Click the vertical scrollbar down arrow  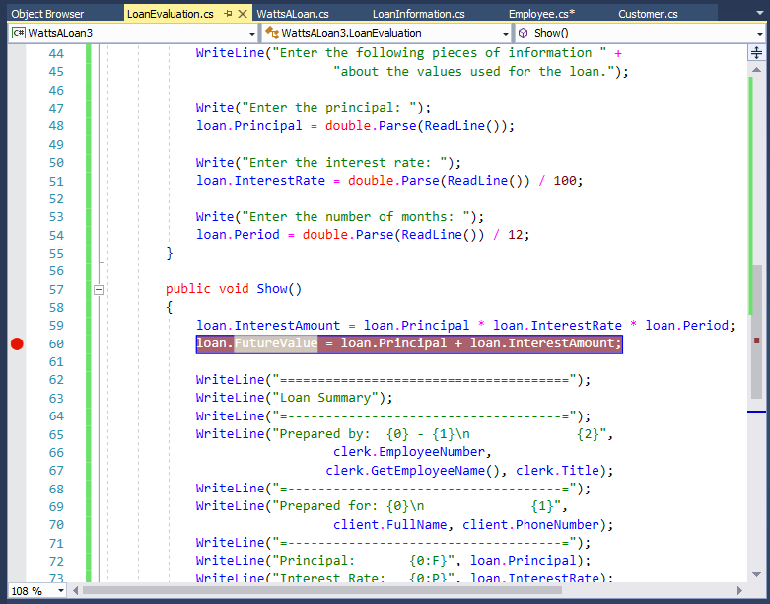tap(757, 574)
